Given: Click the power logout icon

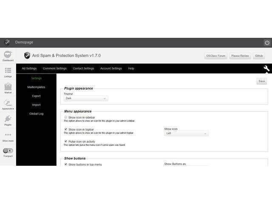Looking at the screenshot, I should (x=267, y=42).
